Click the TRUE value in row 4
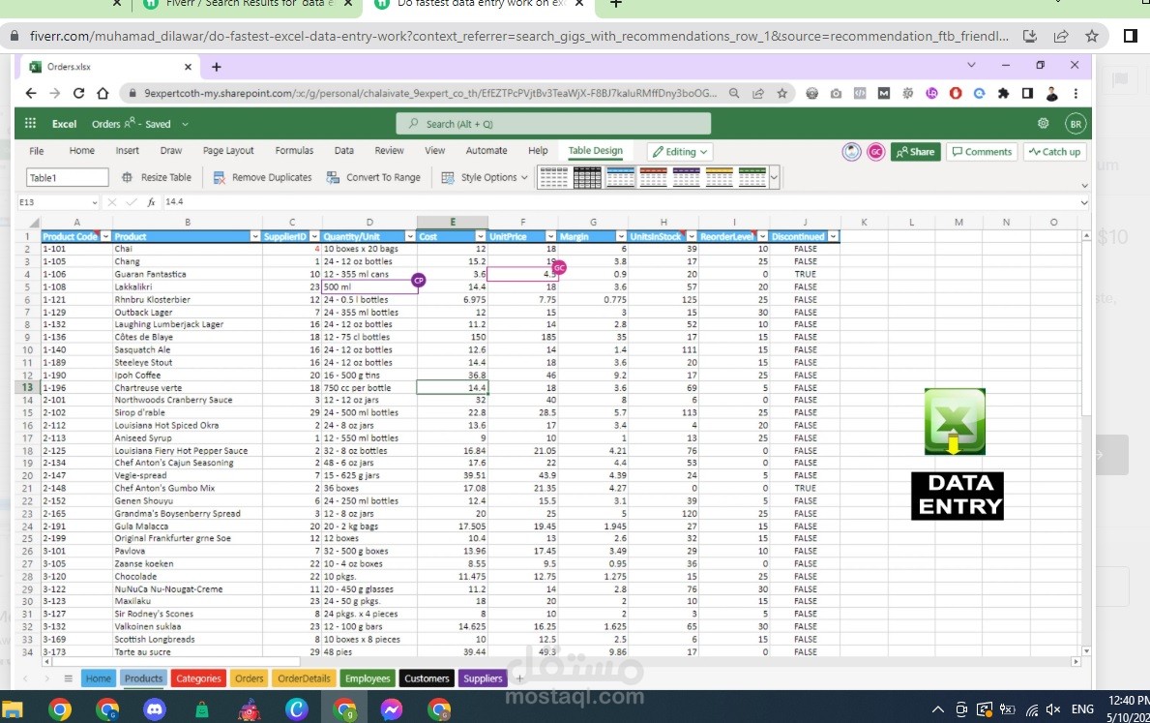Screen dimensions: 1150x723 coord(805,274)
